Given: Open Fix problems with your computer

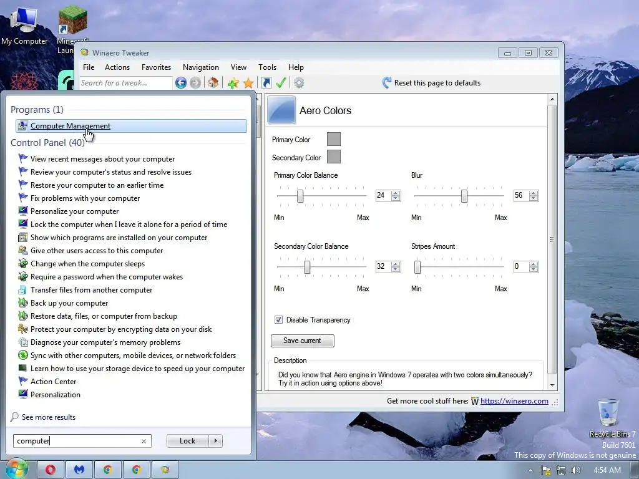Looking at the screenshot, I should (85, 198).
